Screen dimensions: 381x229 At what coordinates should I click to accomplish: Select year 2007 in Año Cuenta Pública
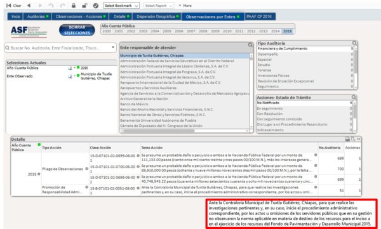pos(191,31)
